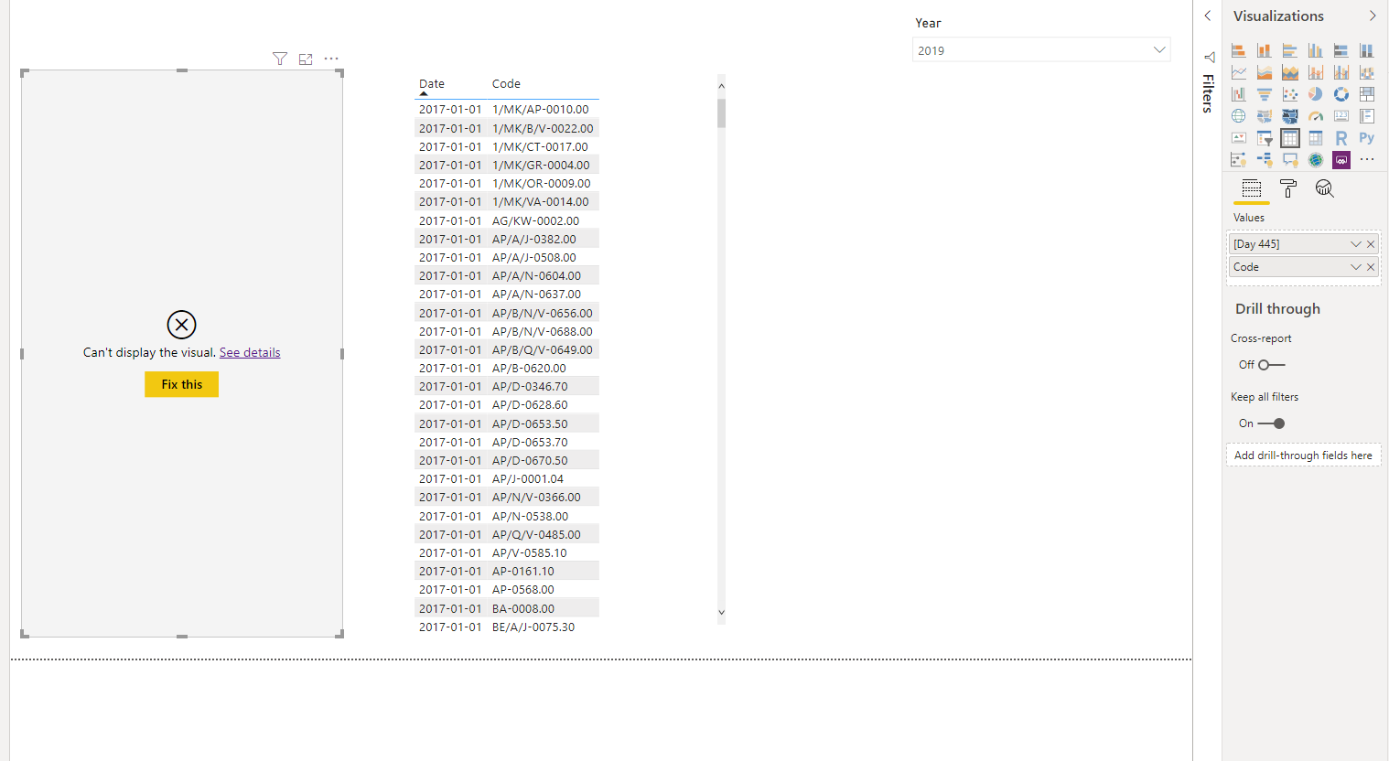
Task: Open the Fields tab in Visualizations
Action: point(1252,189)
